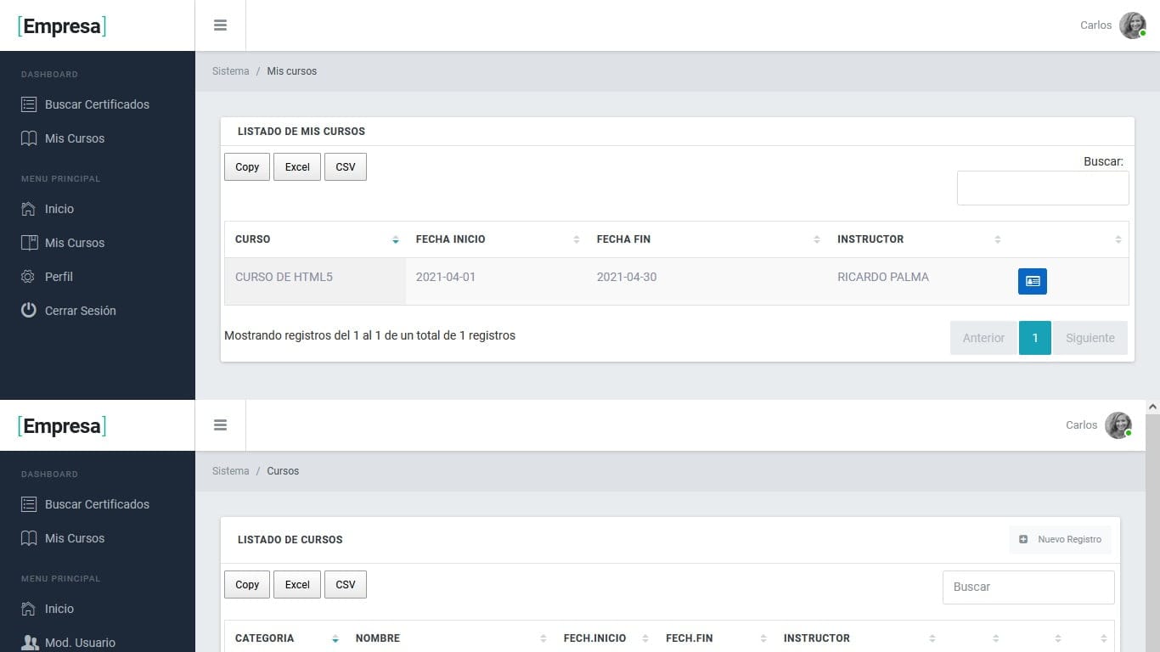The height and width of the screenshot is (652, 1160).
Task: Go to page 1 in pagination
Action: click(1034, 338)
